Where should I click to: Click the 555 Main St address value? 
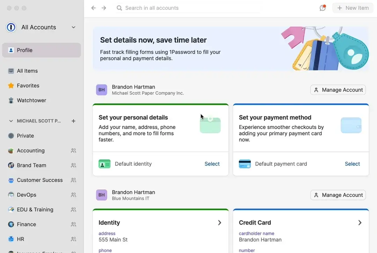[113, 239]
